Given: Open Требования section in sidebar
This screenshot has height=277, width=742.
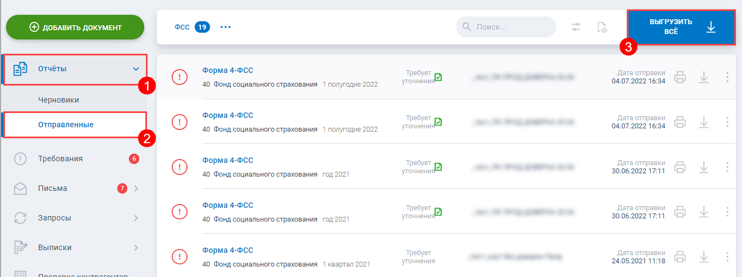Looking at the screenshot, I should pos(60,159).
